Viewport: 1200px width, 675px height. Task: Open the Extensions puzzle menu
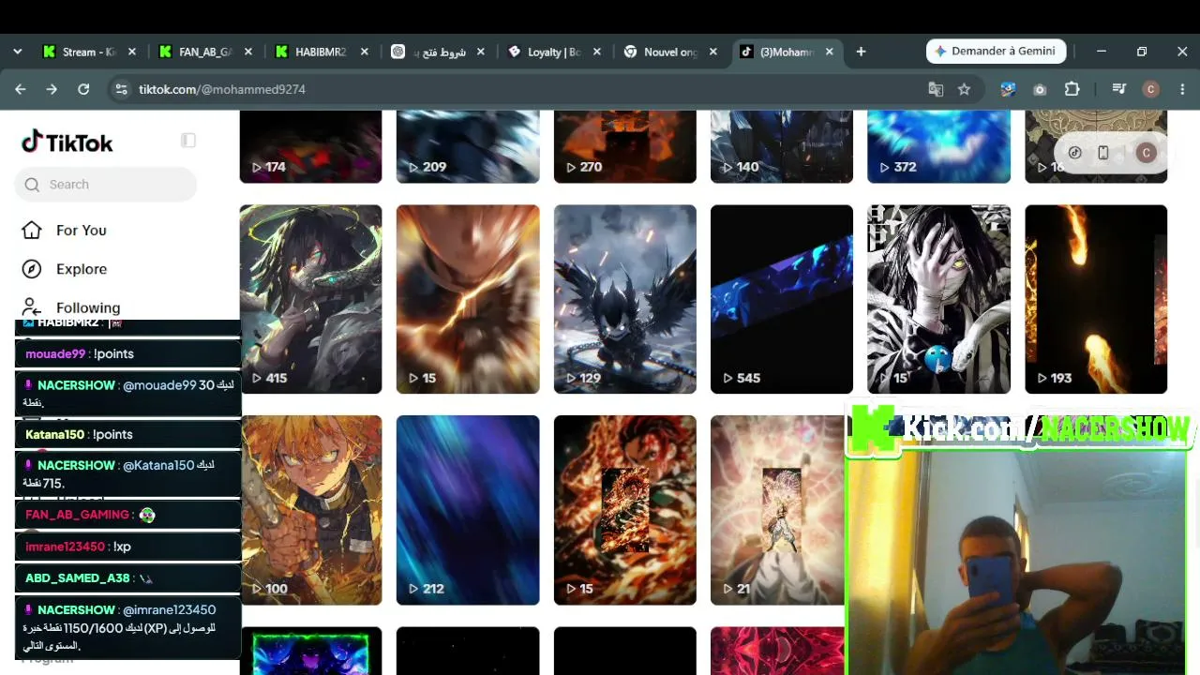click(1072, 89)
